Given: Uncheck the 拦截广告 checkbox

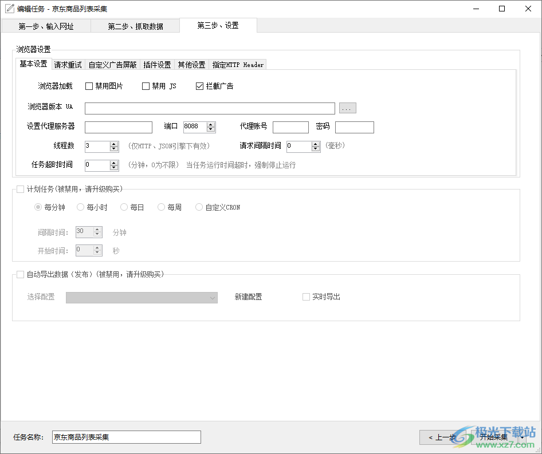Looking at the screenshot, I should 199,86.
